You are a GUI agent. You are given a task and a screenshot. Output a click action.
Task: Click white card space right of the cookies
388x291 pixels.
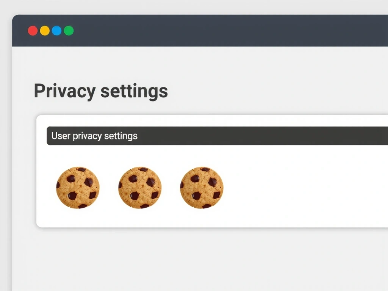pos(303,188)
